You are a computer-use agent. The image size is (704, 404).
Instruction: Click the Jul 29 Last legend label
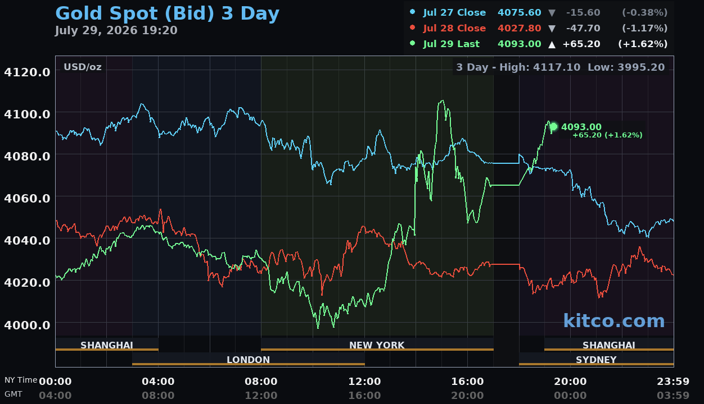(452, 44)
